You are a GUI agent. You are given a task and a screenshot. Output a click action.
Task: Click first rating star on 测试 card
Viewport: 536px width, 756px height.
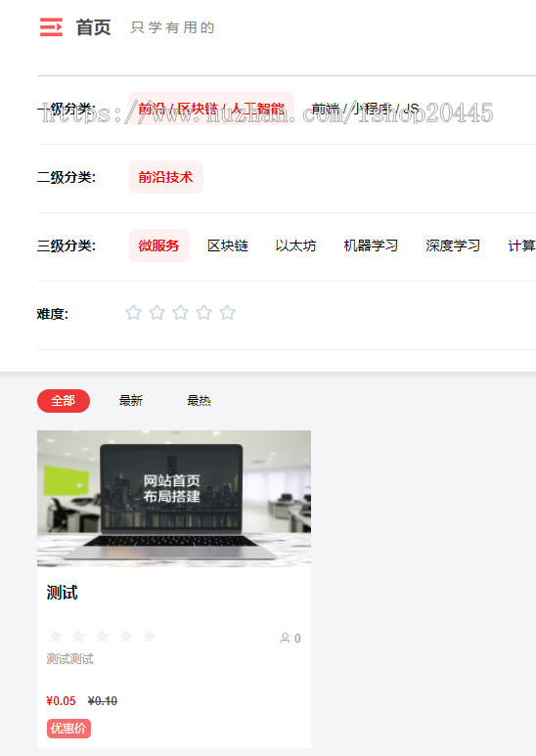56,636
